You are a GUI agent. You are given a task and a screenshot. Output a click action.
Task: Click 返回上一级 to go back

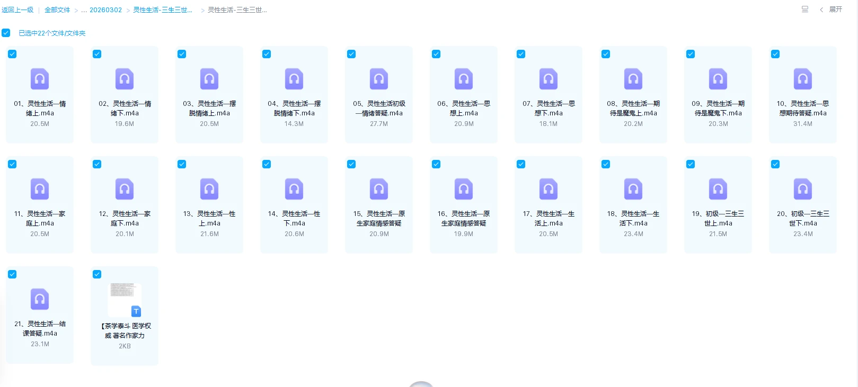17,10
